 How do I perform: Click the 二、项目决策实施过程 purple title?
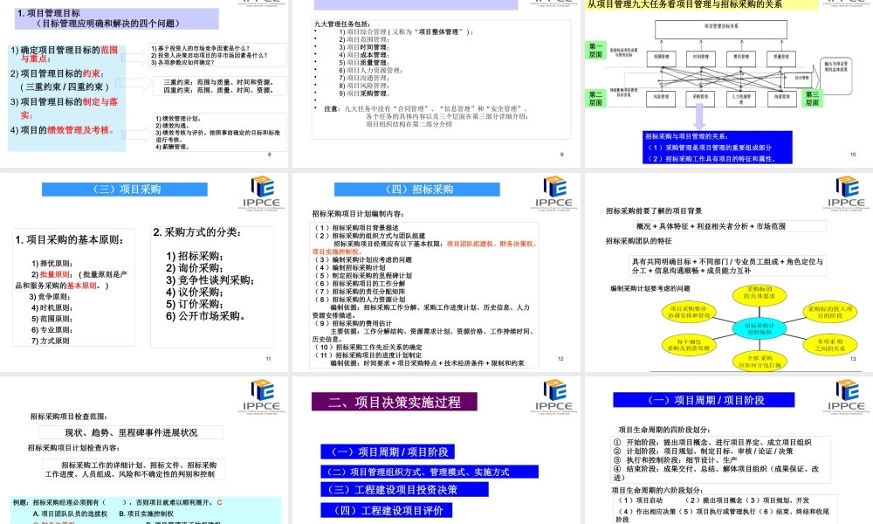[x=395, y=402]
